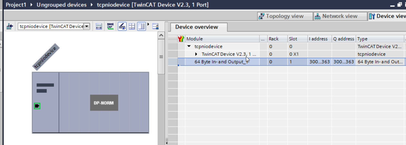This screenshot has height=145, width=406.
Task: Click Q address cell 300...363
Action: click(x=344, y=62)
